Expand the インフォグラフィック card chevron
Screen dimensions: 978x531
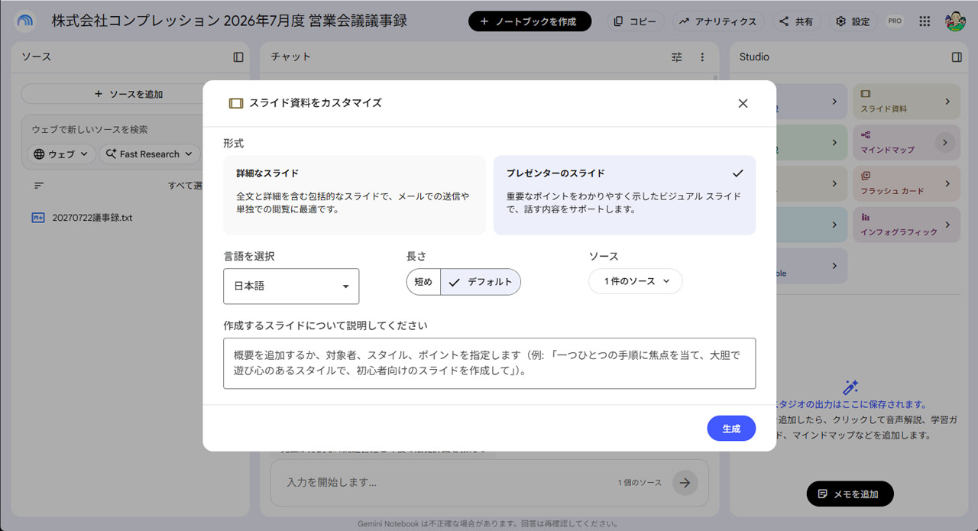point(947,225)
